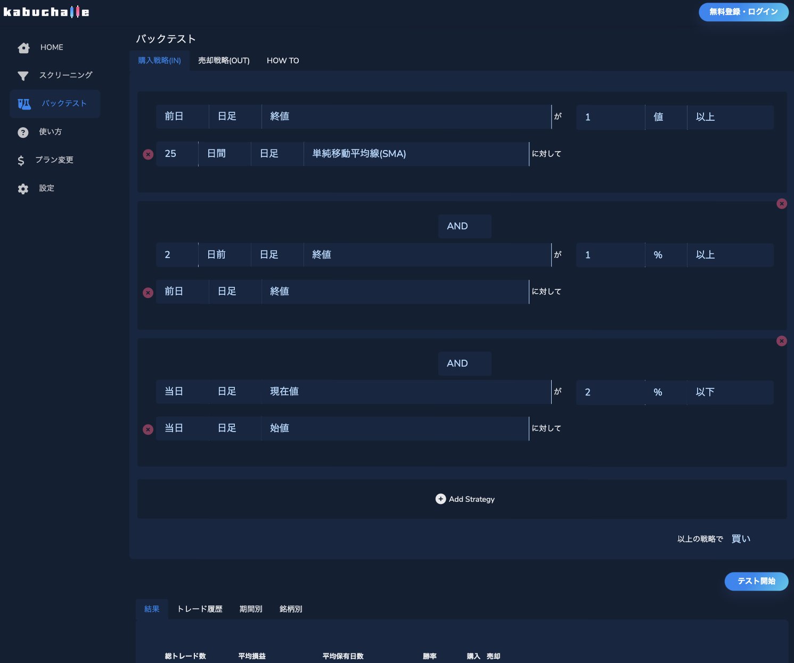Click the 平均損益 column header
The width and height of the screenshot is (794, 663).
pyautogui.click(x=252, y=656)
